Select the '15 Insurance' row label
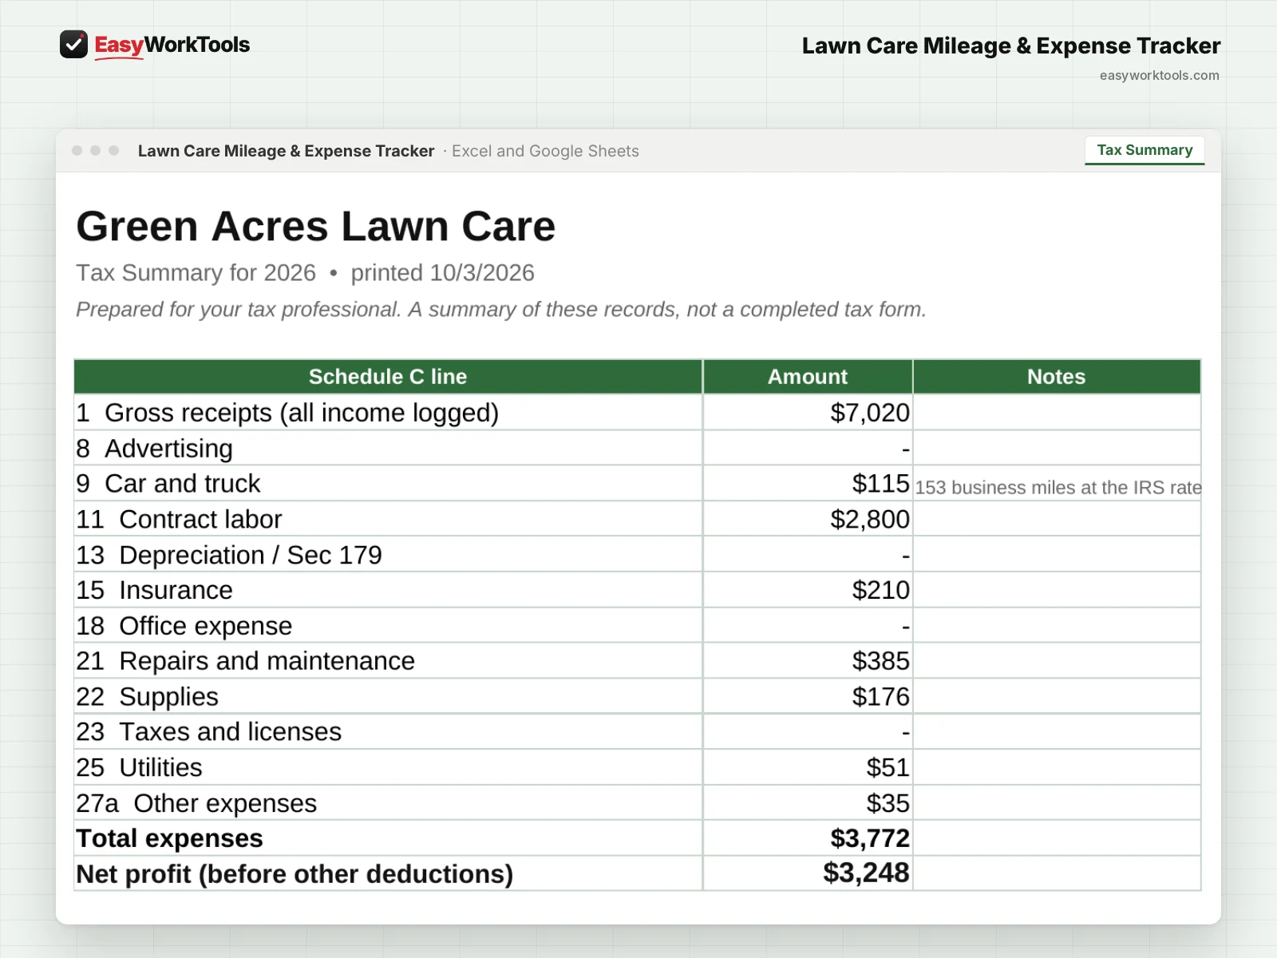This screenshot has width=1277, height=958. click(154, 590)
